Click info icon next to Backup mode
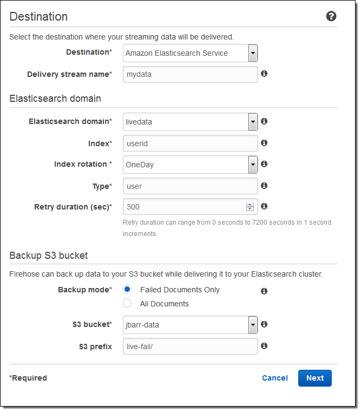 click(264, 291)
